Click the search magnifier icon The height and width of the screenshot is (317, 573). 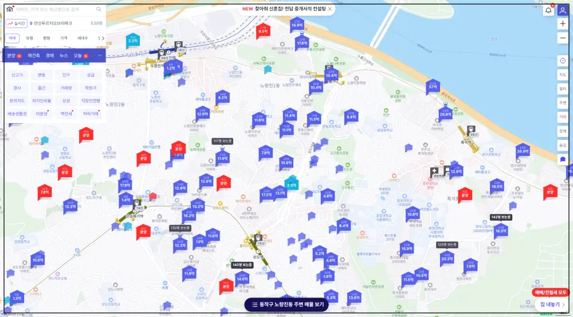(x=99, y=9)
